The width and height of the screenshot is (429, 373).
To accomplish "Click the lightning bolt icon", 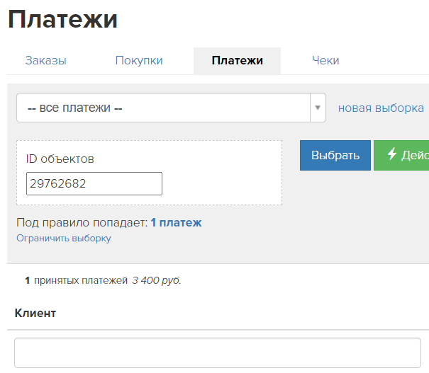I will click(x=392, y=154).
